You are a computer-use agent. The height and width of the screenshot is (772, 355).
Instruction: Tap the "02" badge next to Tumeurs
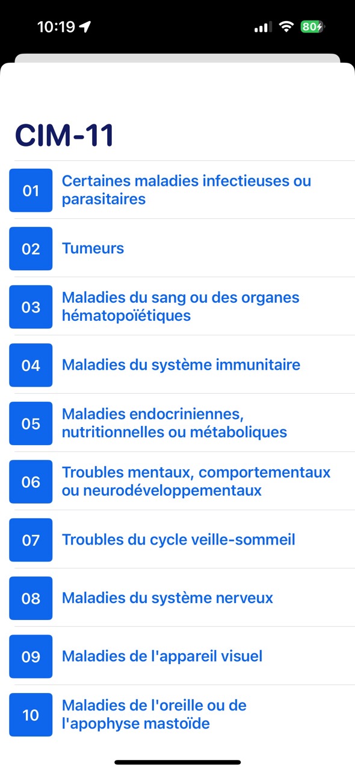coord(31,248)
